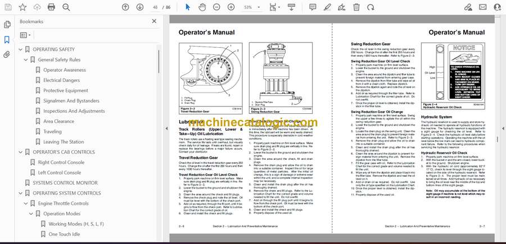Expand right tools pane with edge arrow
The width and height of the screenshot is (506, 244).
[x=503, y=128]
